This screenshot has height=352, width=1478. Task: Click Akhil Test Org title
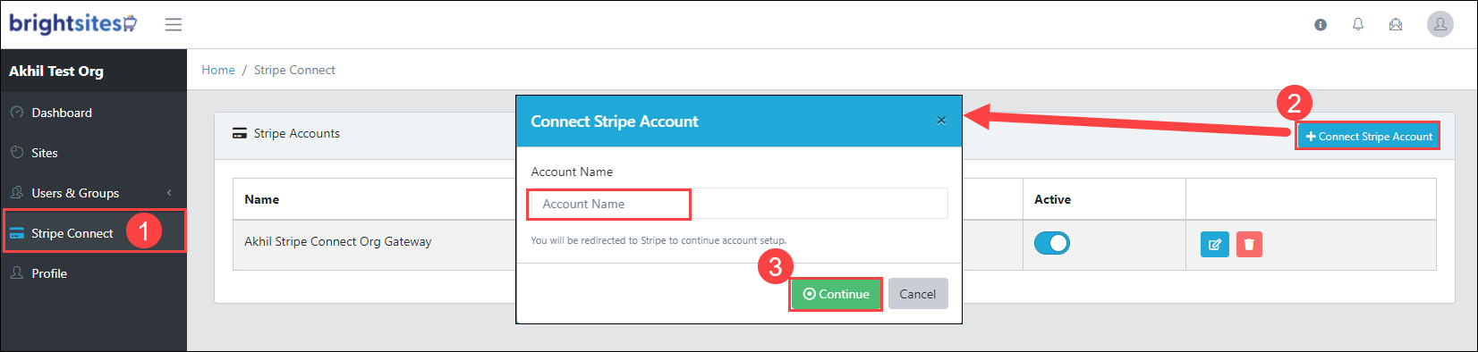pyautogui.click(x=56, y=71)
